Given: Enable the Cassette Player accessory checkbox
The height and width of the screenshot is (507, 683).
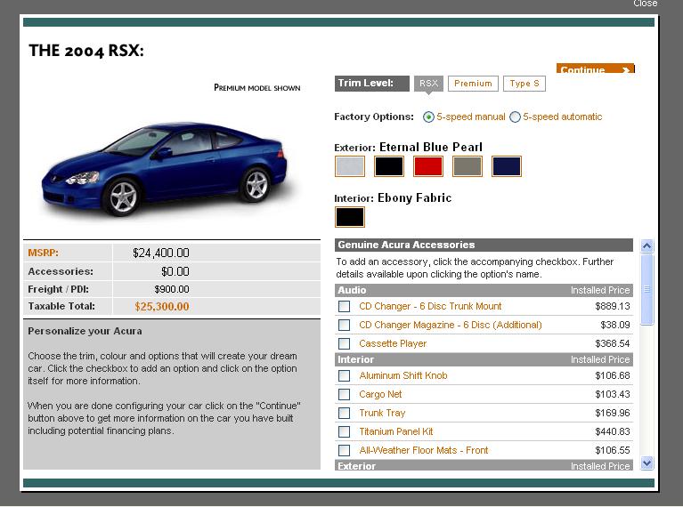Looking at the screenshot, I should [345, 344].
